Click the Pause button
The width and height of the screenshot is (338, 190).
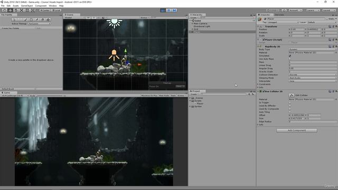(169, 11)
